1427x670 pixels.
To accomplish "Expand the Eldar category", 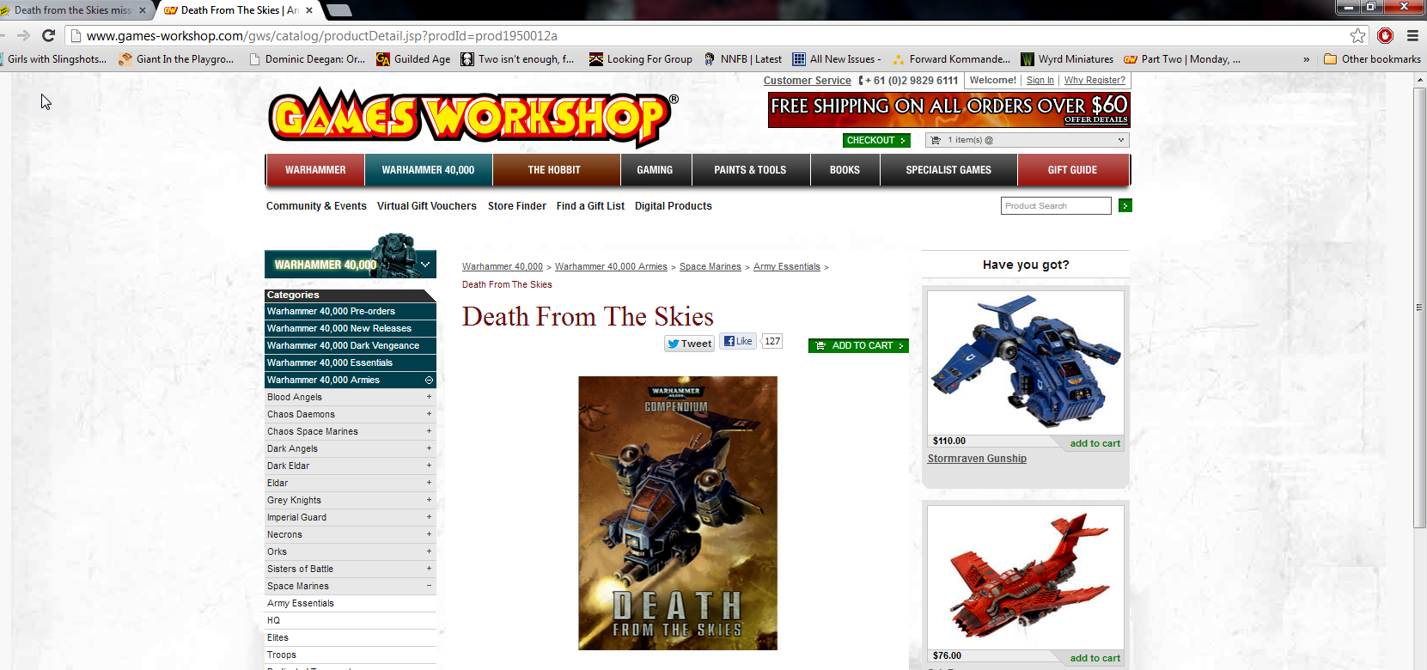I will (429, 483).
